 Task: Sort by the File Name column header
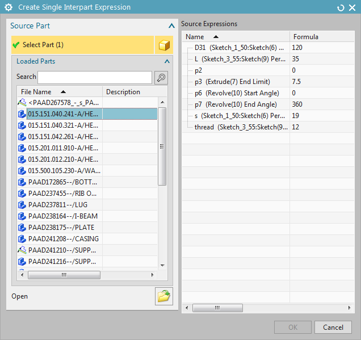(x=60, y=92)
